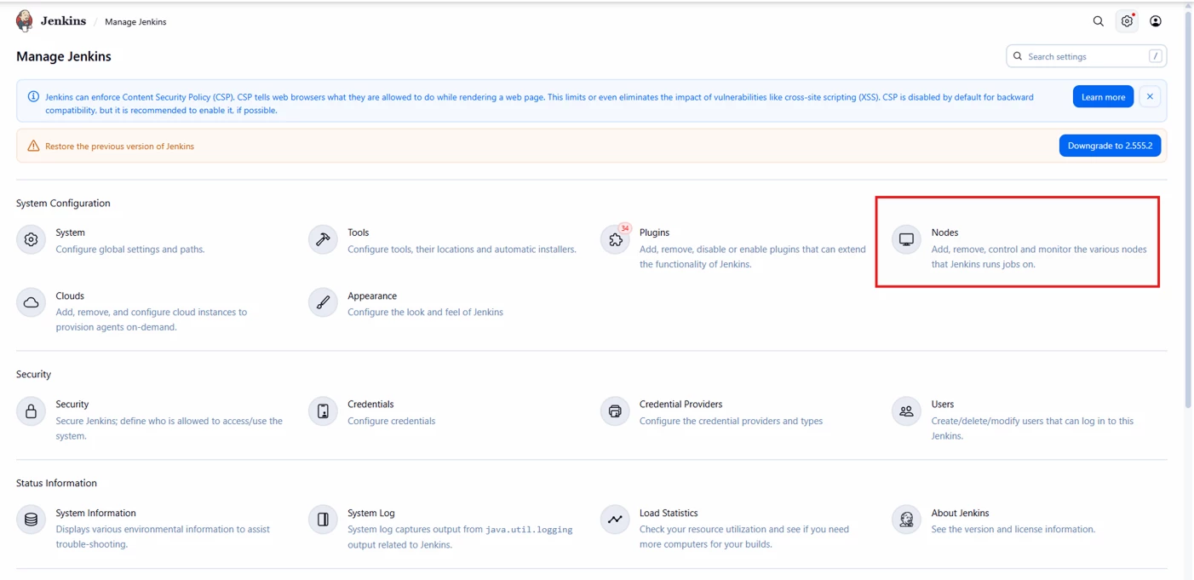
Task: Open the Jenkins home breadcrumb link
Action: (x=63, y=21)
